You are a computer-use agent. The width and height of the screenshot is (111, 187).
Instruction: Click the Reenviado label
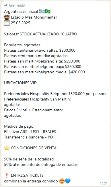pos(17,5)
